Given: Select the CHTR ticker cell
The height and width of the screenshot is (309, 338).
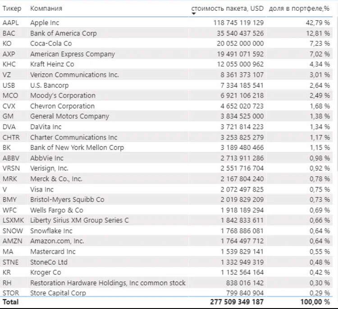Looking at the screenshot, I should point(11,137).
